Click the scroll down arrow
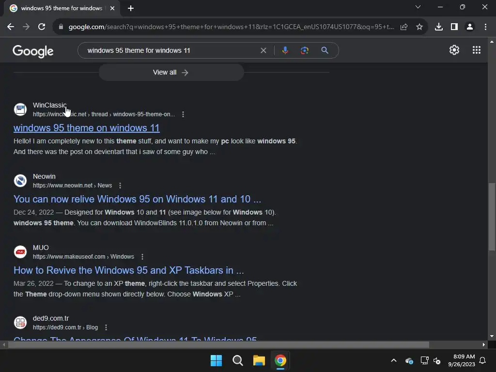The height and width of the screenshot is (372, 496). click(492, 336)
